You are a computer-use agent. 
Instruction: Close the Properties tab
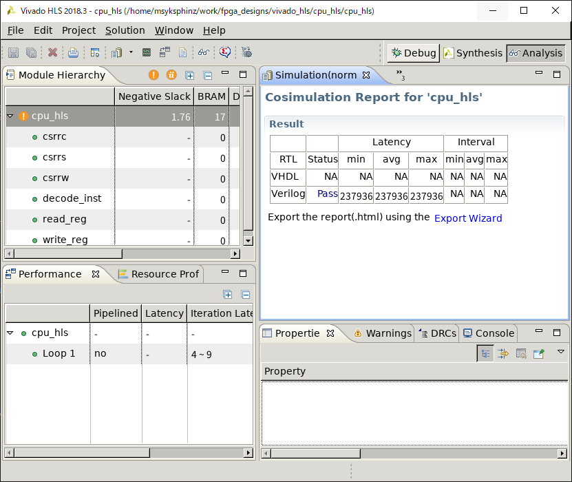click(330, 333)
